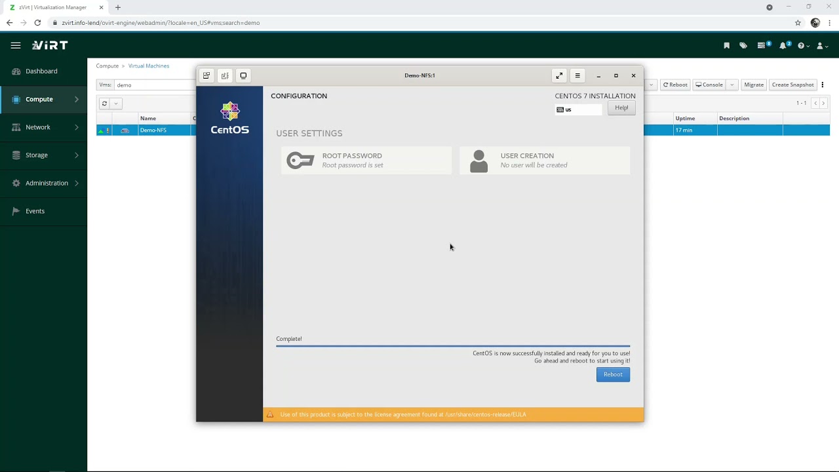Click the Administration gear icon
The width and height of the screenshot is (839, 472).
click(x=16, y=183)
